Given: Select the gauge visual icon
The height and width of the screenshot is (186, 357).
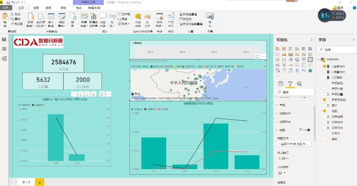Looking at the screenshot, I should pos(290,65).
